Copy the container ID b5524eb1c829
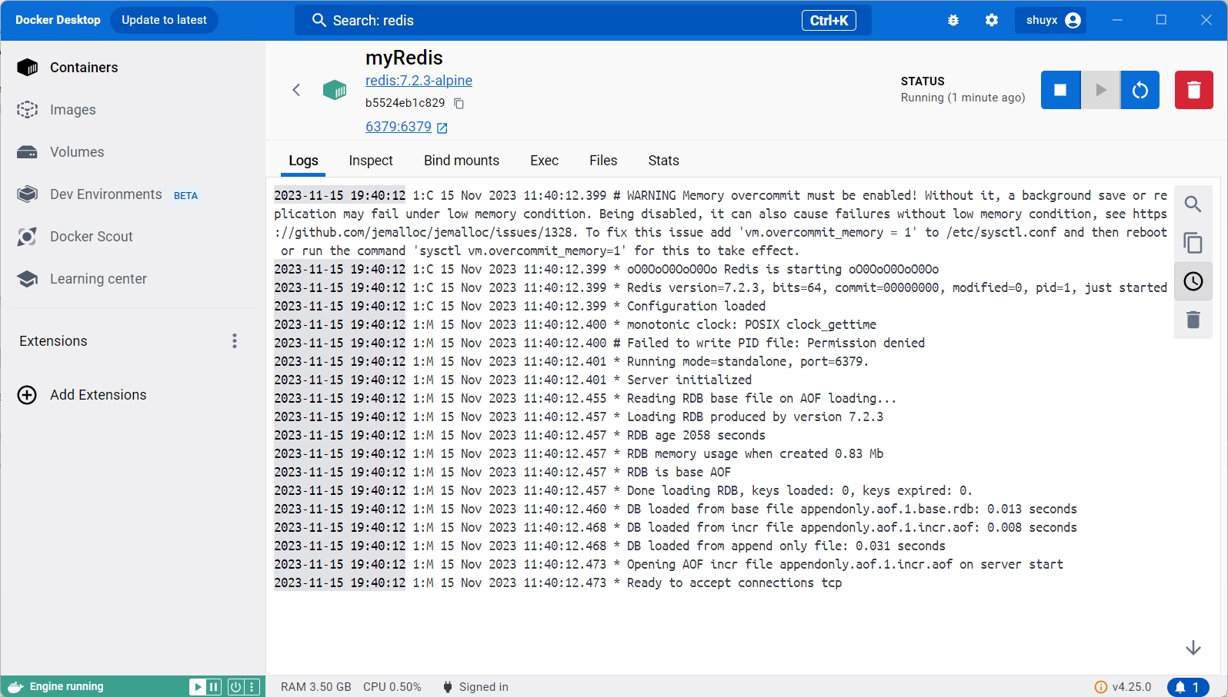 (x=459, y=103)
